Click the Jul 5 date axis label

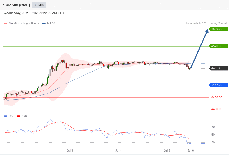pyautogui.click(x=167, y=151)
